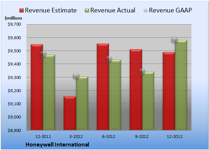Select the "3-2012" quarter label

pos(76,136)
